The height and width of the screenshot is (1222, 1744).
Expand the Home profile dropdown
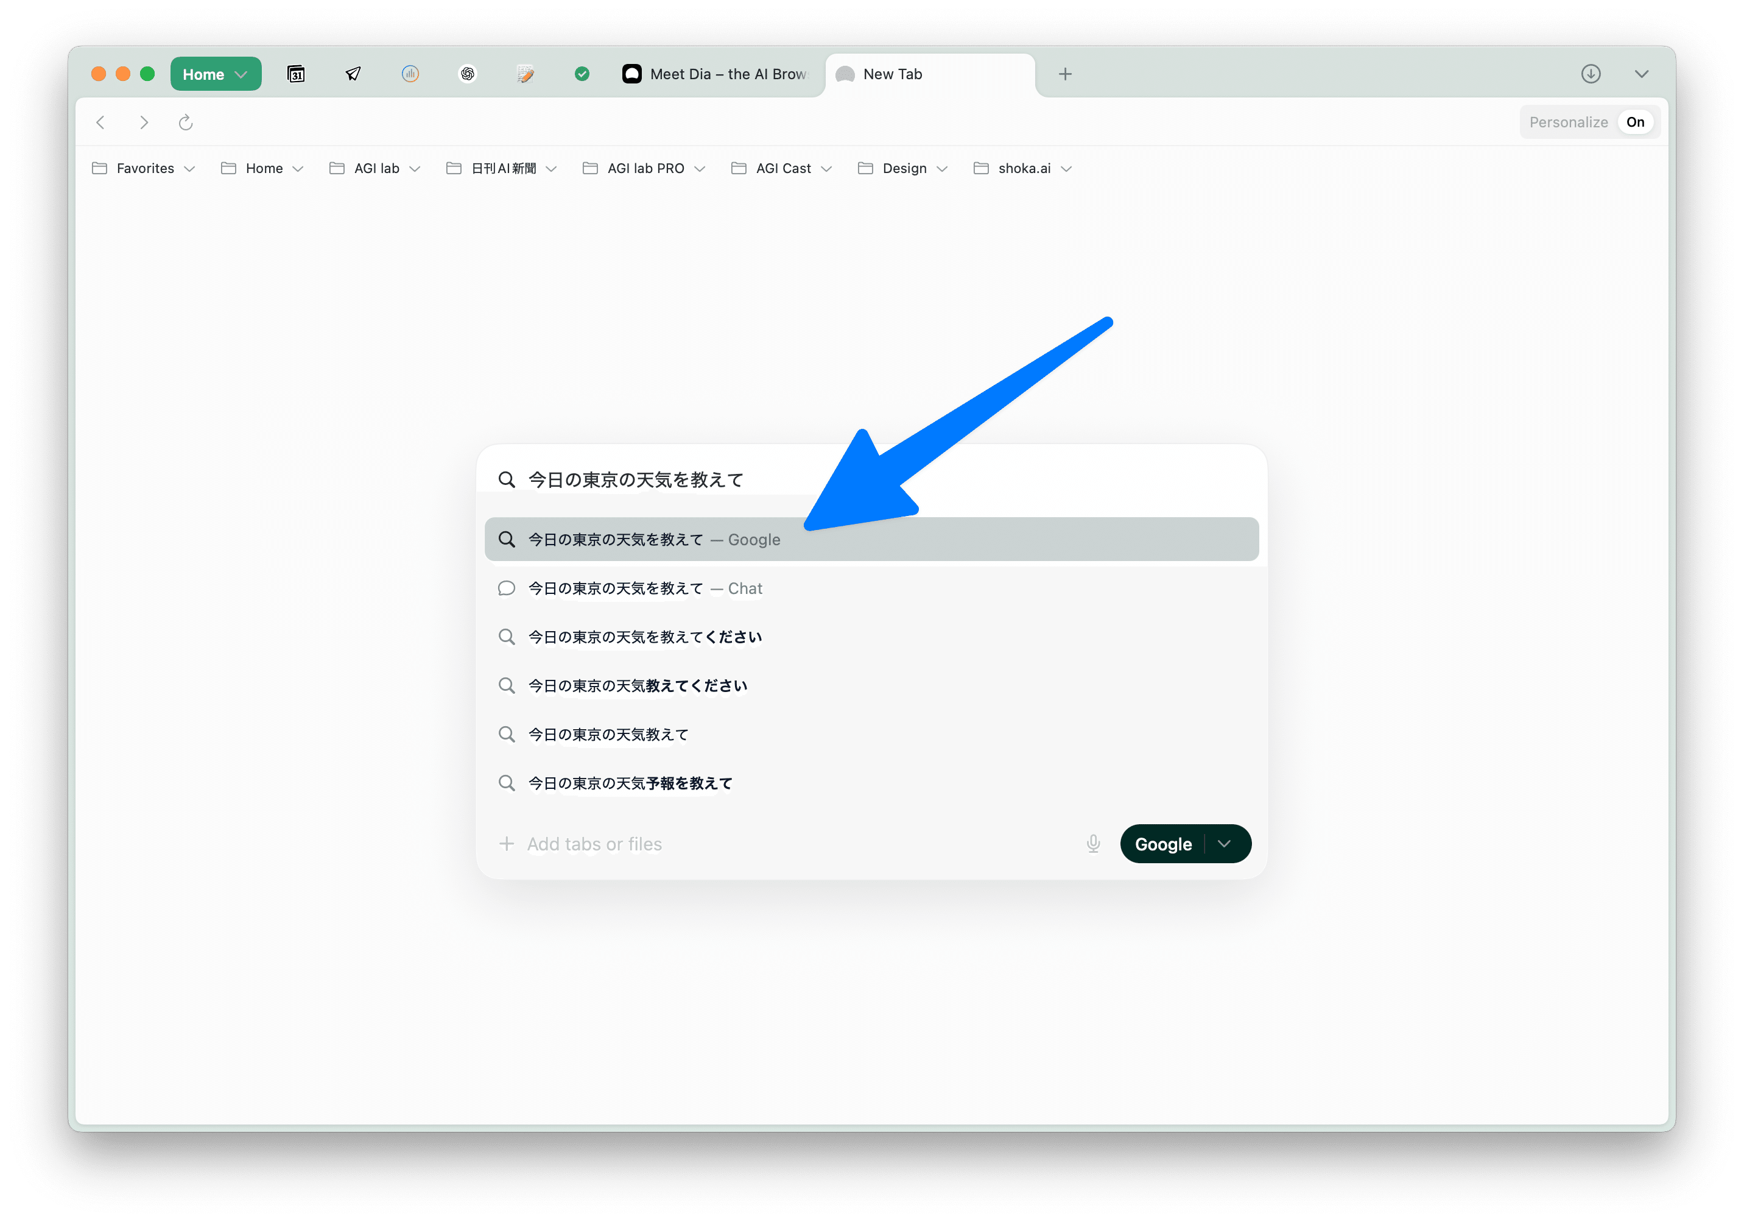tap(216, 74)
